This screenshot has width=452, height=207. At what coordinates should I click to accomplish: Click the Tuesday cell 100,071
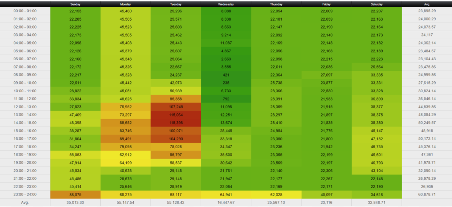pos(176,131)
